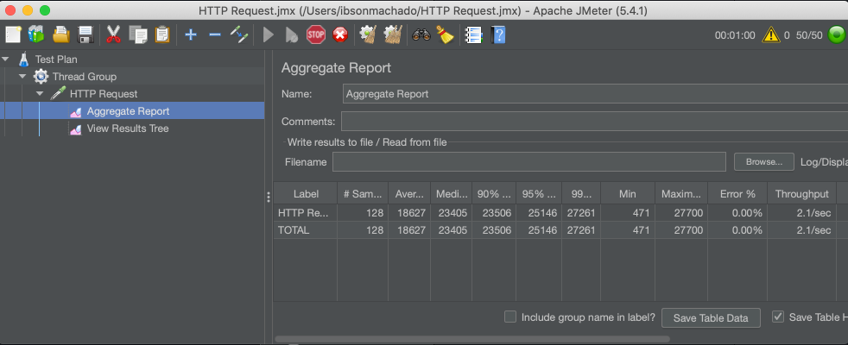Click the Clear broom-and-gear icon

[368, 35]
